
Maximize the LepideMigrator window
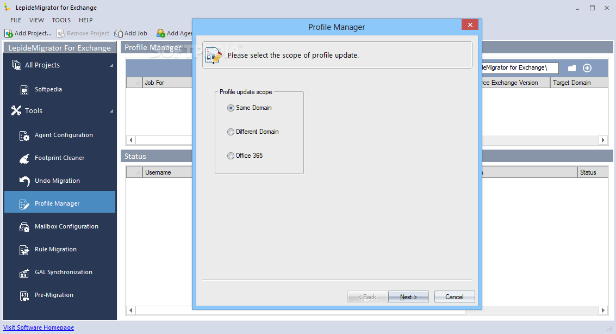tap(592, 8)
